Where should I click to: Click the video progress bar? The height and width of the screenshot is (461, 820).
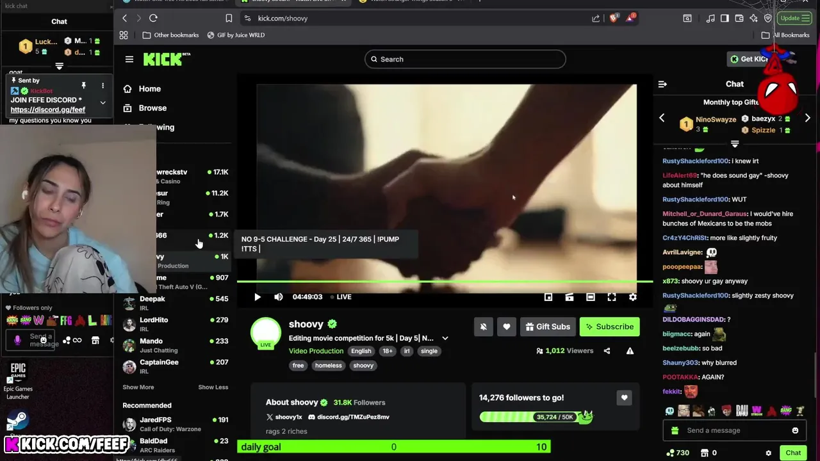[x=445, y=282]
